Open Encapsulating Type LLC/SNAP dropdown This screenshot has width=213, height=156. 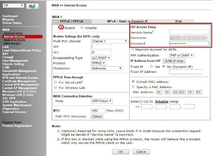pyautogui.click(x=101, y=58)
